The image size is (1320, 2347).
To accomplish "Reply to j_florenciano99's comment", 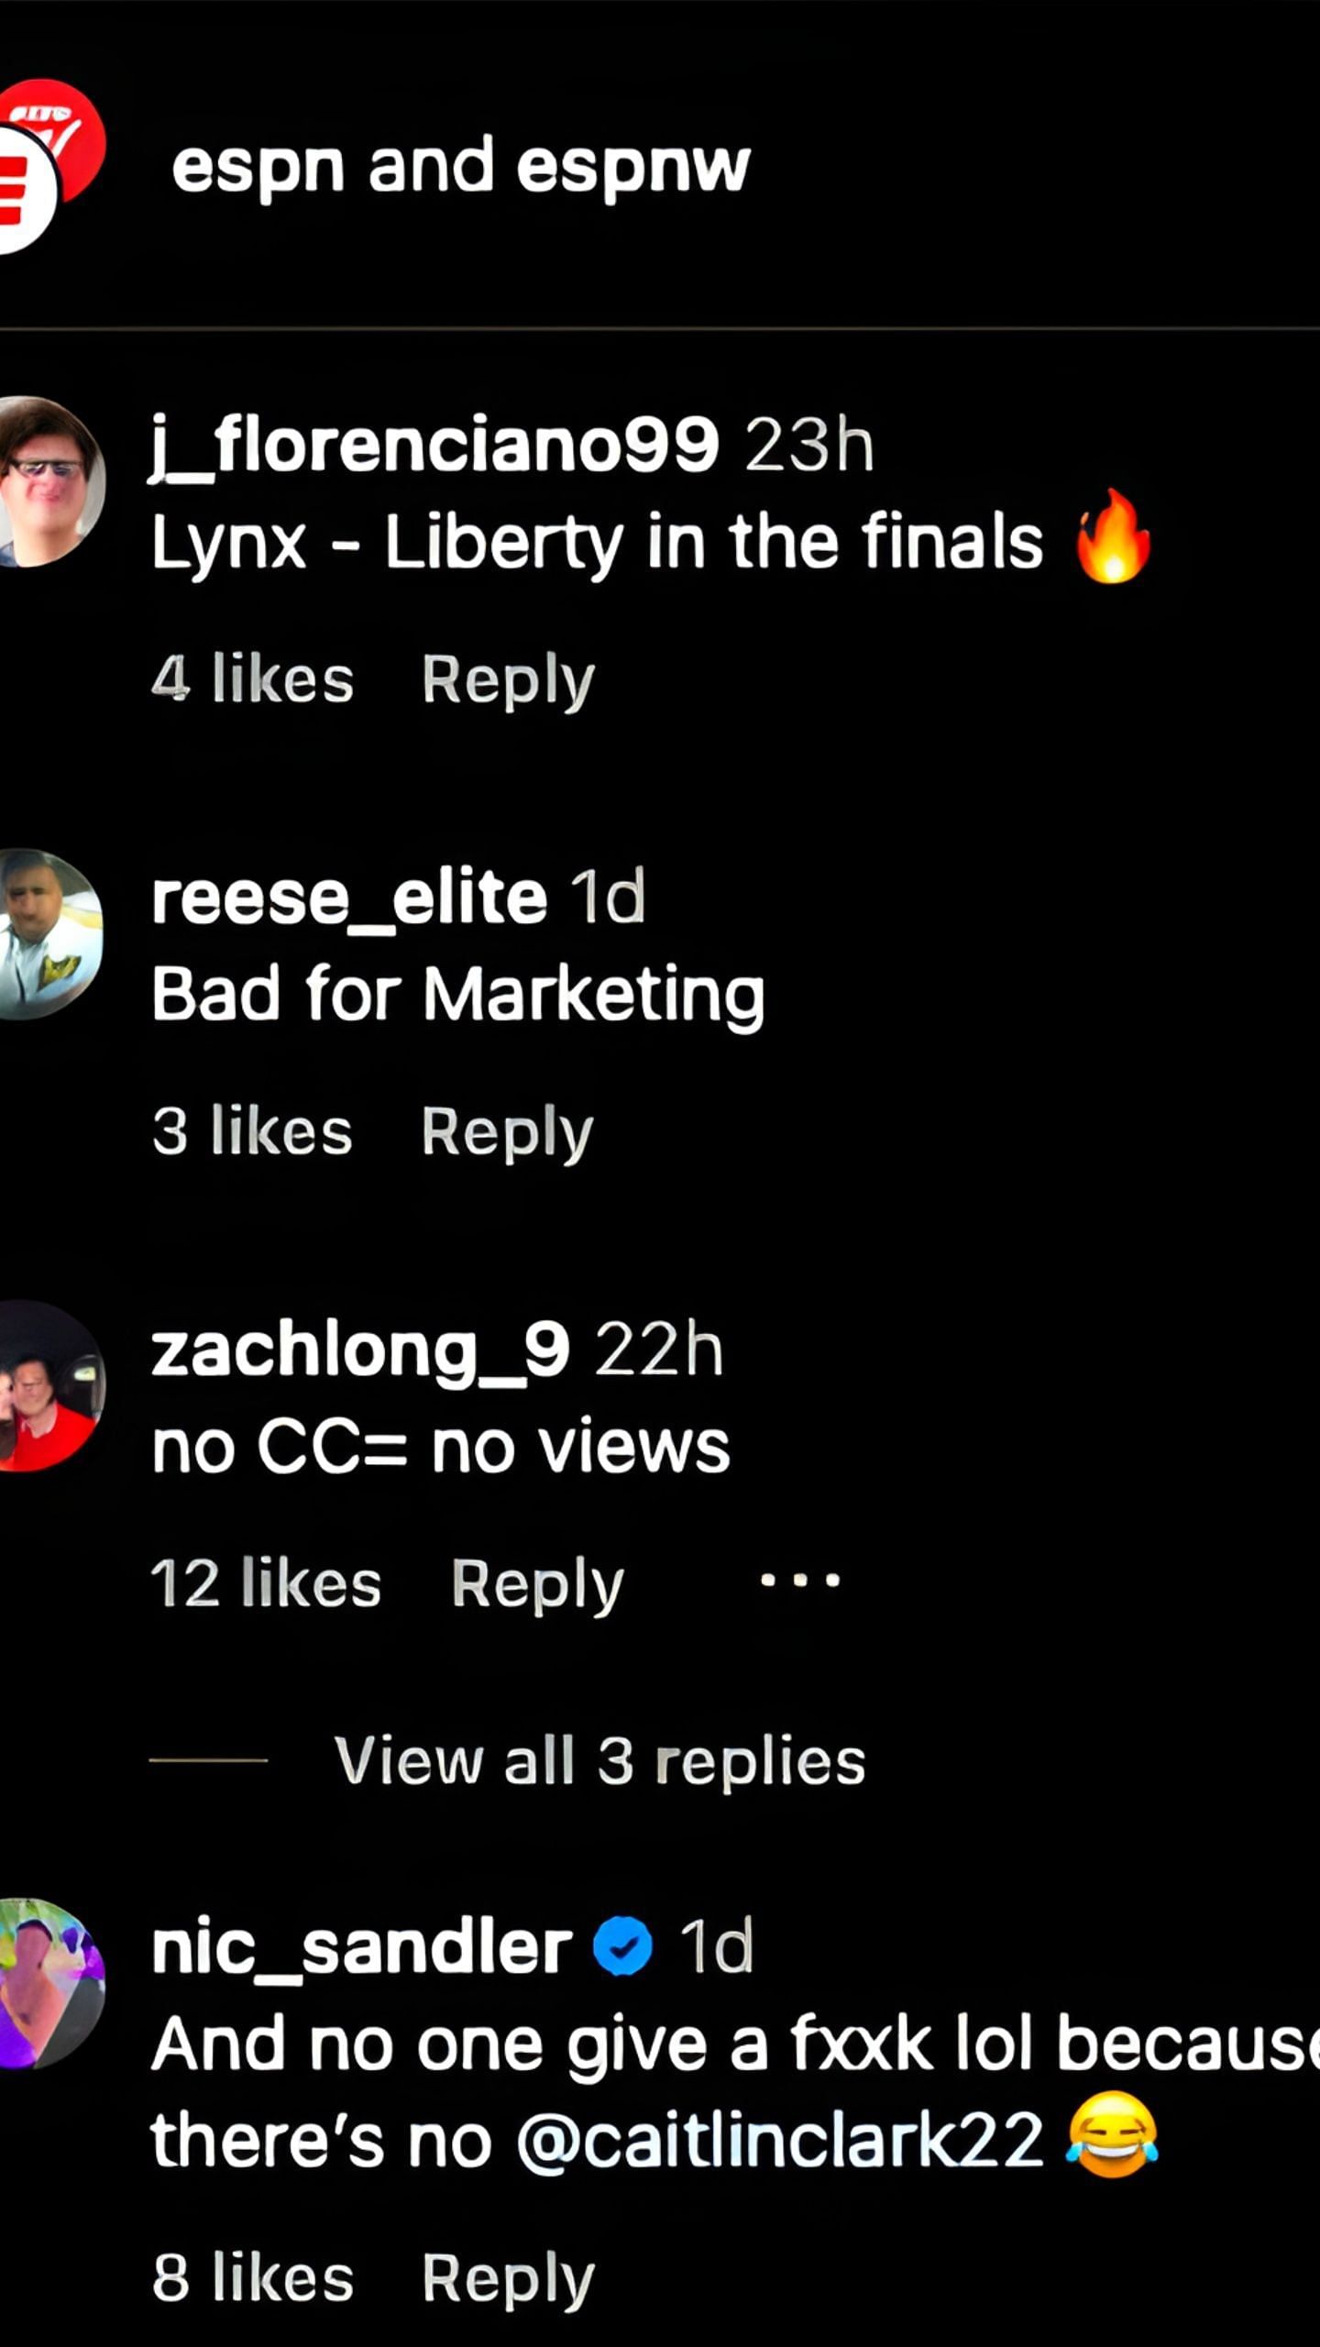I will (509, 680).
